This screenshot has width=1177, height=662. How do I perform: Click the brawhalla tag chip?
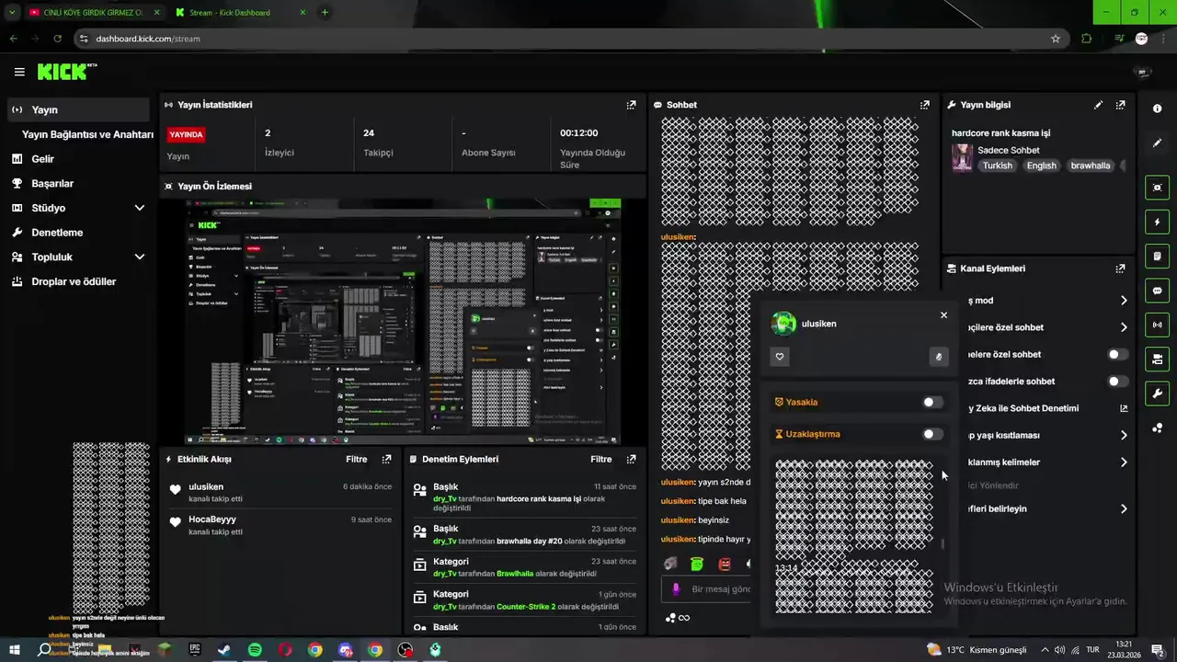(1091, 165)
